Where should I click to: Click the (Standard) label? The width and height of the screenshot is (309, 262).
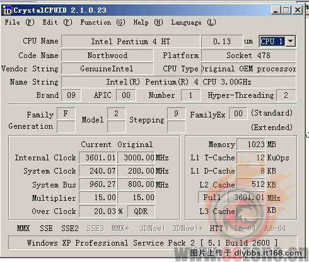[272, 113]
